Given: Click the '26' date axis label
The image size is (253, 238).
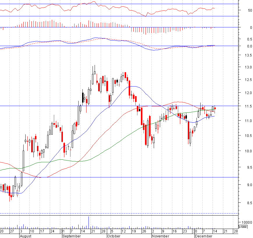Looking at the screenshot, I should point(144,231).
